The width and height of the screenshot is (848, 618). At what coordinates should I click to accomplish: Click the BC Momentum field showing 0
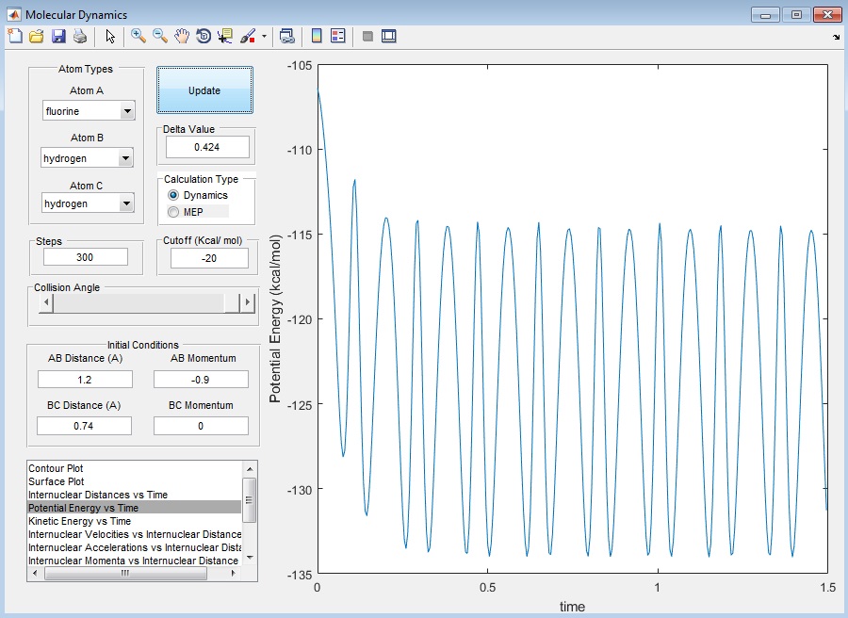(201, 426)
